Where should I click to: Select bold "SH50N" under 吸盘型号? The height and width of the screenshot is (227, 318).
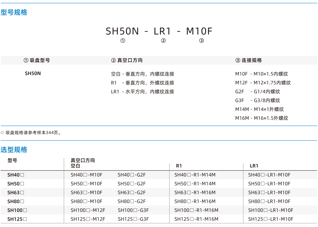point(33,73)
